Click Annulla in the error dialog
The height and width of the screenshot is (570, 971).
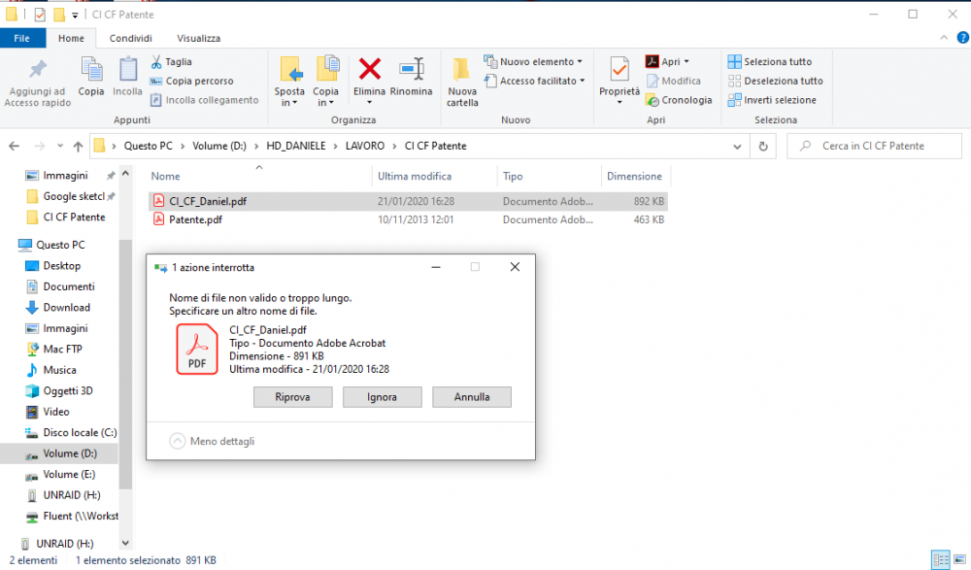(472, 397)
